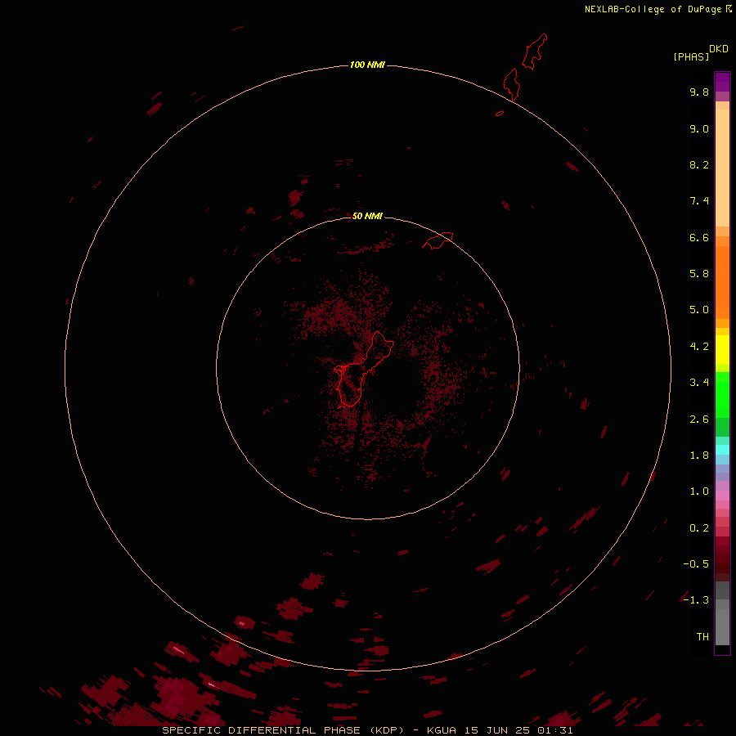Click the Rota island outline near 50 NMI ring

(x=438, y=240)
